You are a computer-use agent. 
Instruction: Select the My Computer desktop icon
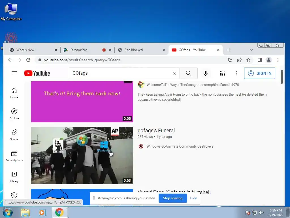click(11, 11)
